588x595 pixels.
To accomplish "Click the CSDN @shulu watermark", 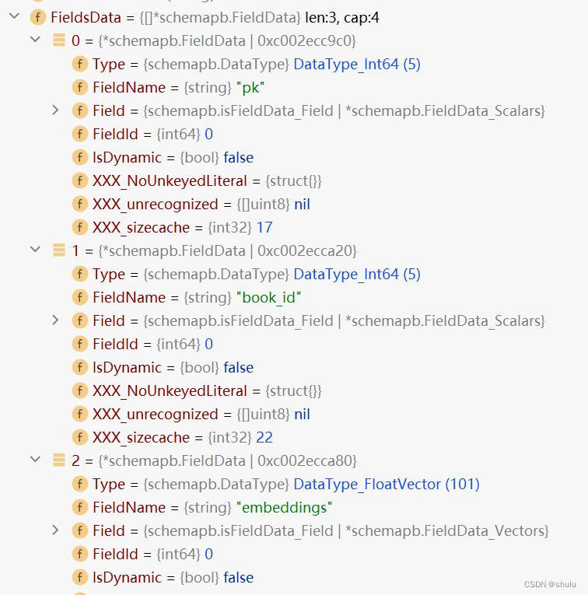I will coord(550,585).
